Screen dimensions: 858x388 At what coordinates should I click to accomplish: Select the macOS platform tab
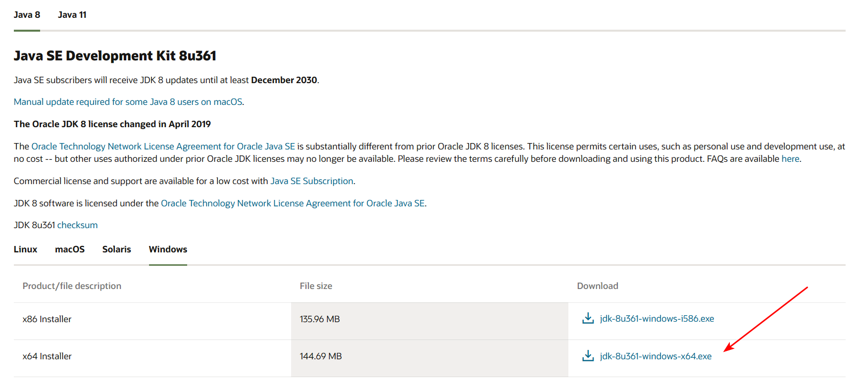(70, 249)
